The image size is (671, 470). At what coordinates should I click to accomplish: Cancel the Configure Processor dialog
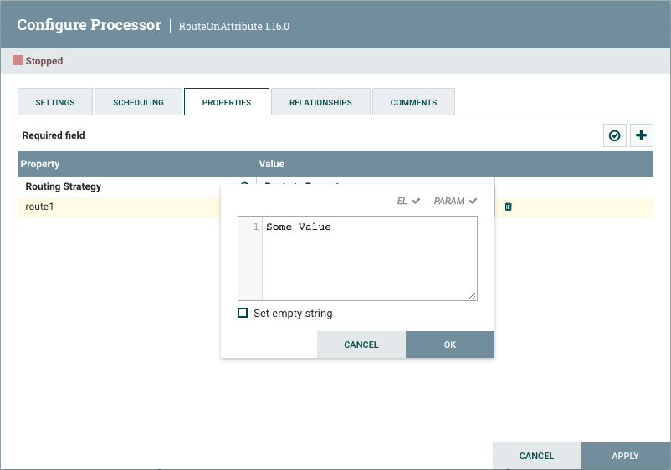coord(536,456)
